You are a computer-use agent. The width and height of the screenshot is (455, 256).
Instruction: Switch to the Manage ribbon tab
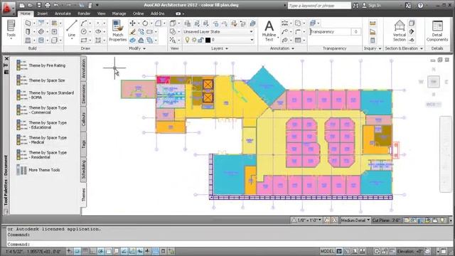[119, 14]
